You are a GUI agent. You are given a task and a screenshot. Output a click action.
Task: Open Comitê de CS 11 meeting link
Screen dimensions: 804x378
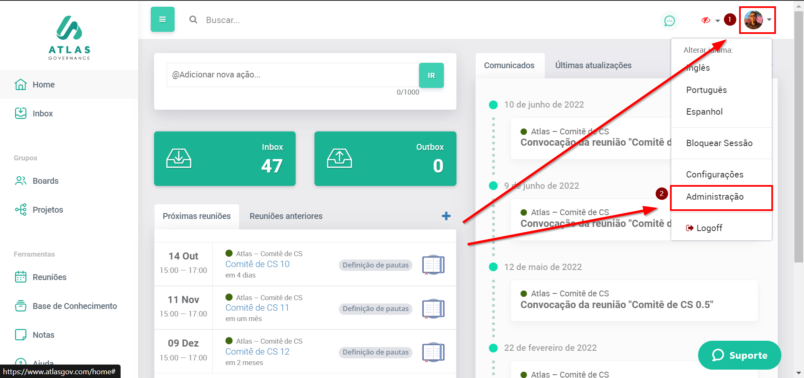coord(257,308)
